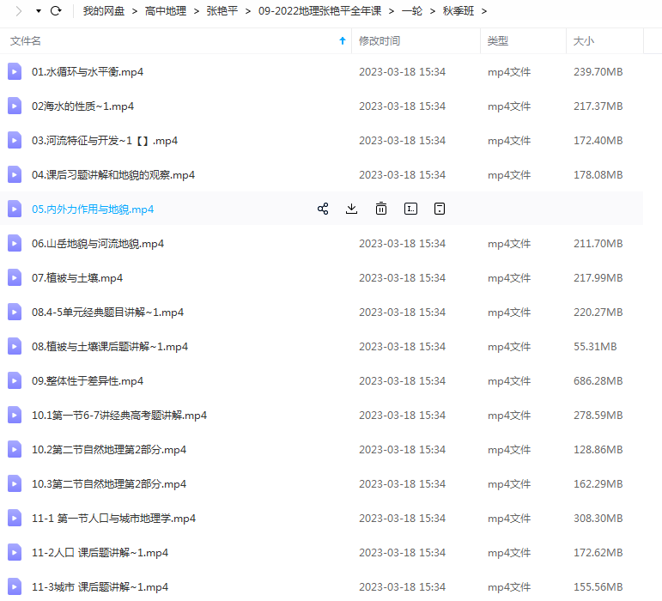The width and height of the screenshot is (662, 601).
Task: Navigate to the 高中地理 breadcrumb folder
Action: pyautogui.click(x=165, y=11)
